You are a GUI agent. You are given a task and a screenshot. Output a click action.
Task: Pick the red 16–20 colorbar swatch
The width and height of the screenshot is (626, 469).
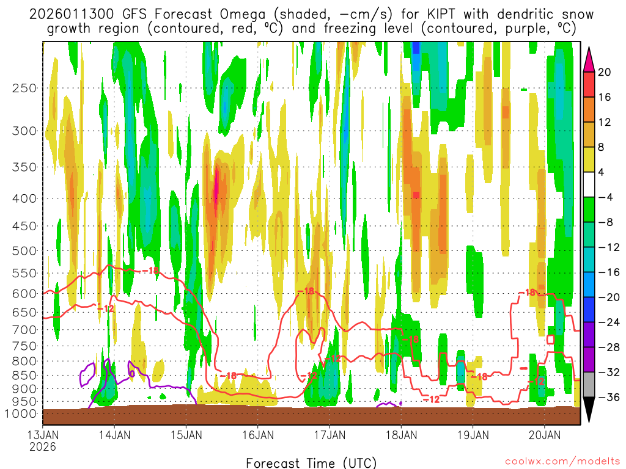[589, 84]
